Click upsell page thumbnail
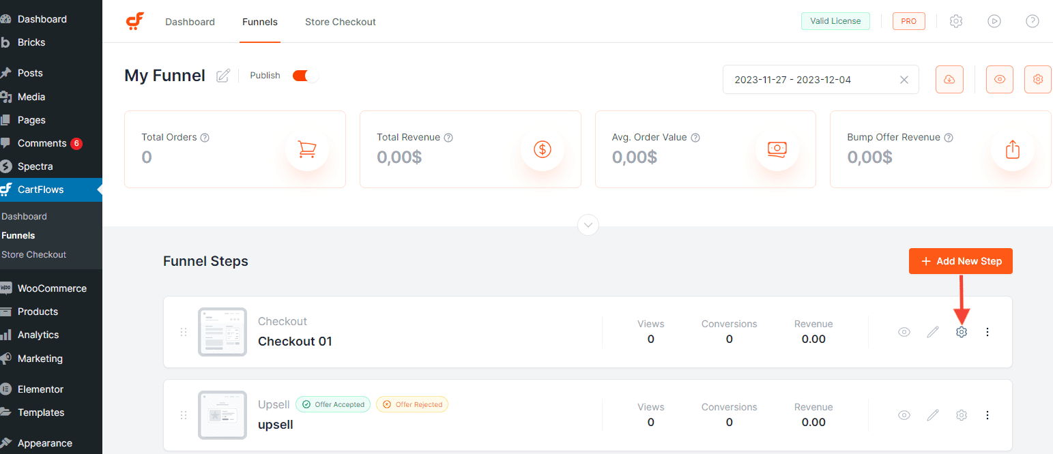The height and width of the screenshot is (454, 1053). pos(222,415)
